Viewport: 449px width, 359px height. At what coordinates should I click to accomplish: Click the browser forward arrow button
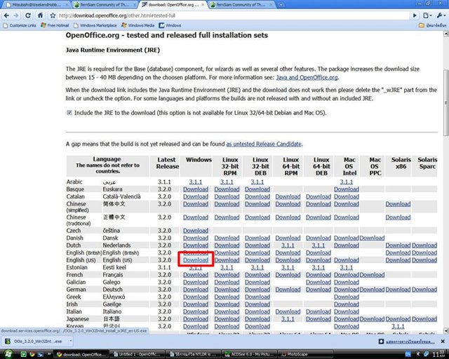(17, 15)
